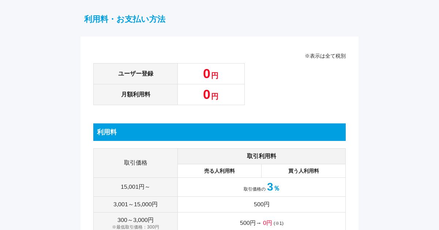Select the 買う人利用料 sub-header
The width and height of the screenshot is (439, 230).
pyautogui.click(x=304, y=171)
